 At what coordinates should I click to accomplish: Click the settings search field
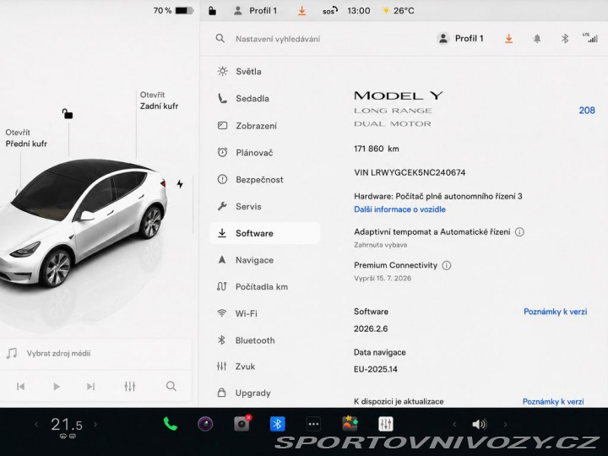click(278, 39)
